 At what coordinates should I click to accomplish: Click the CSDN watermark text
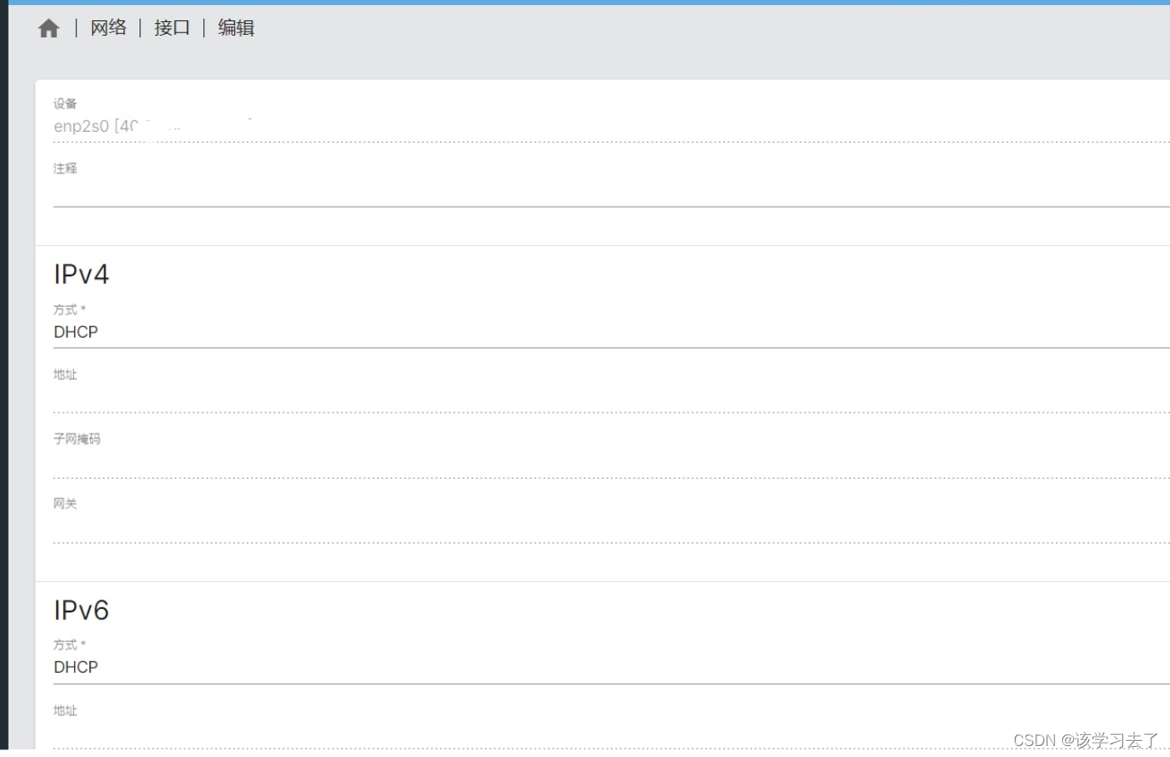[1085, 740]
